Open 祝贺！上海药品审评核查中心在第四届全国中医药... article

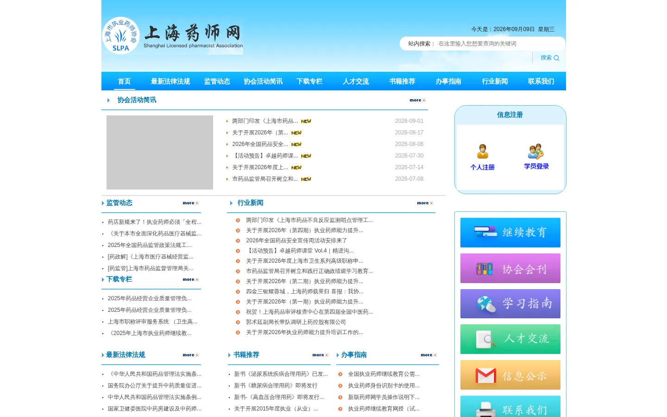(309, 312)
